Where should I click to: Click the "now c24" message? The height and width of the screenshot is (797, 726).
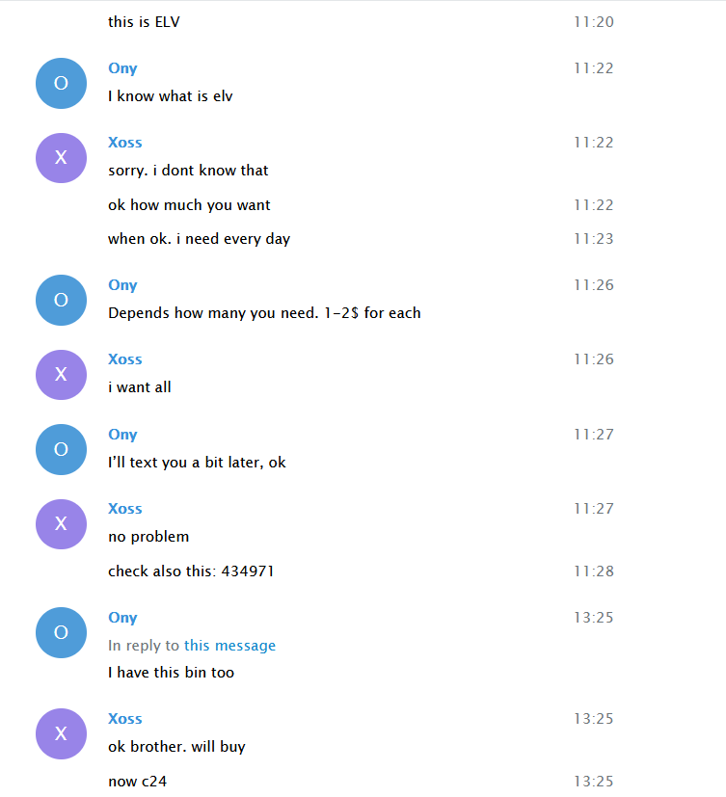tap(130, 782)
